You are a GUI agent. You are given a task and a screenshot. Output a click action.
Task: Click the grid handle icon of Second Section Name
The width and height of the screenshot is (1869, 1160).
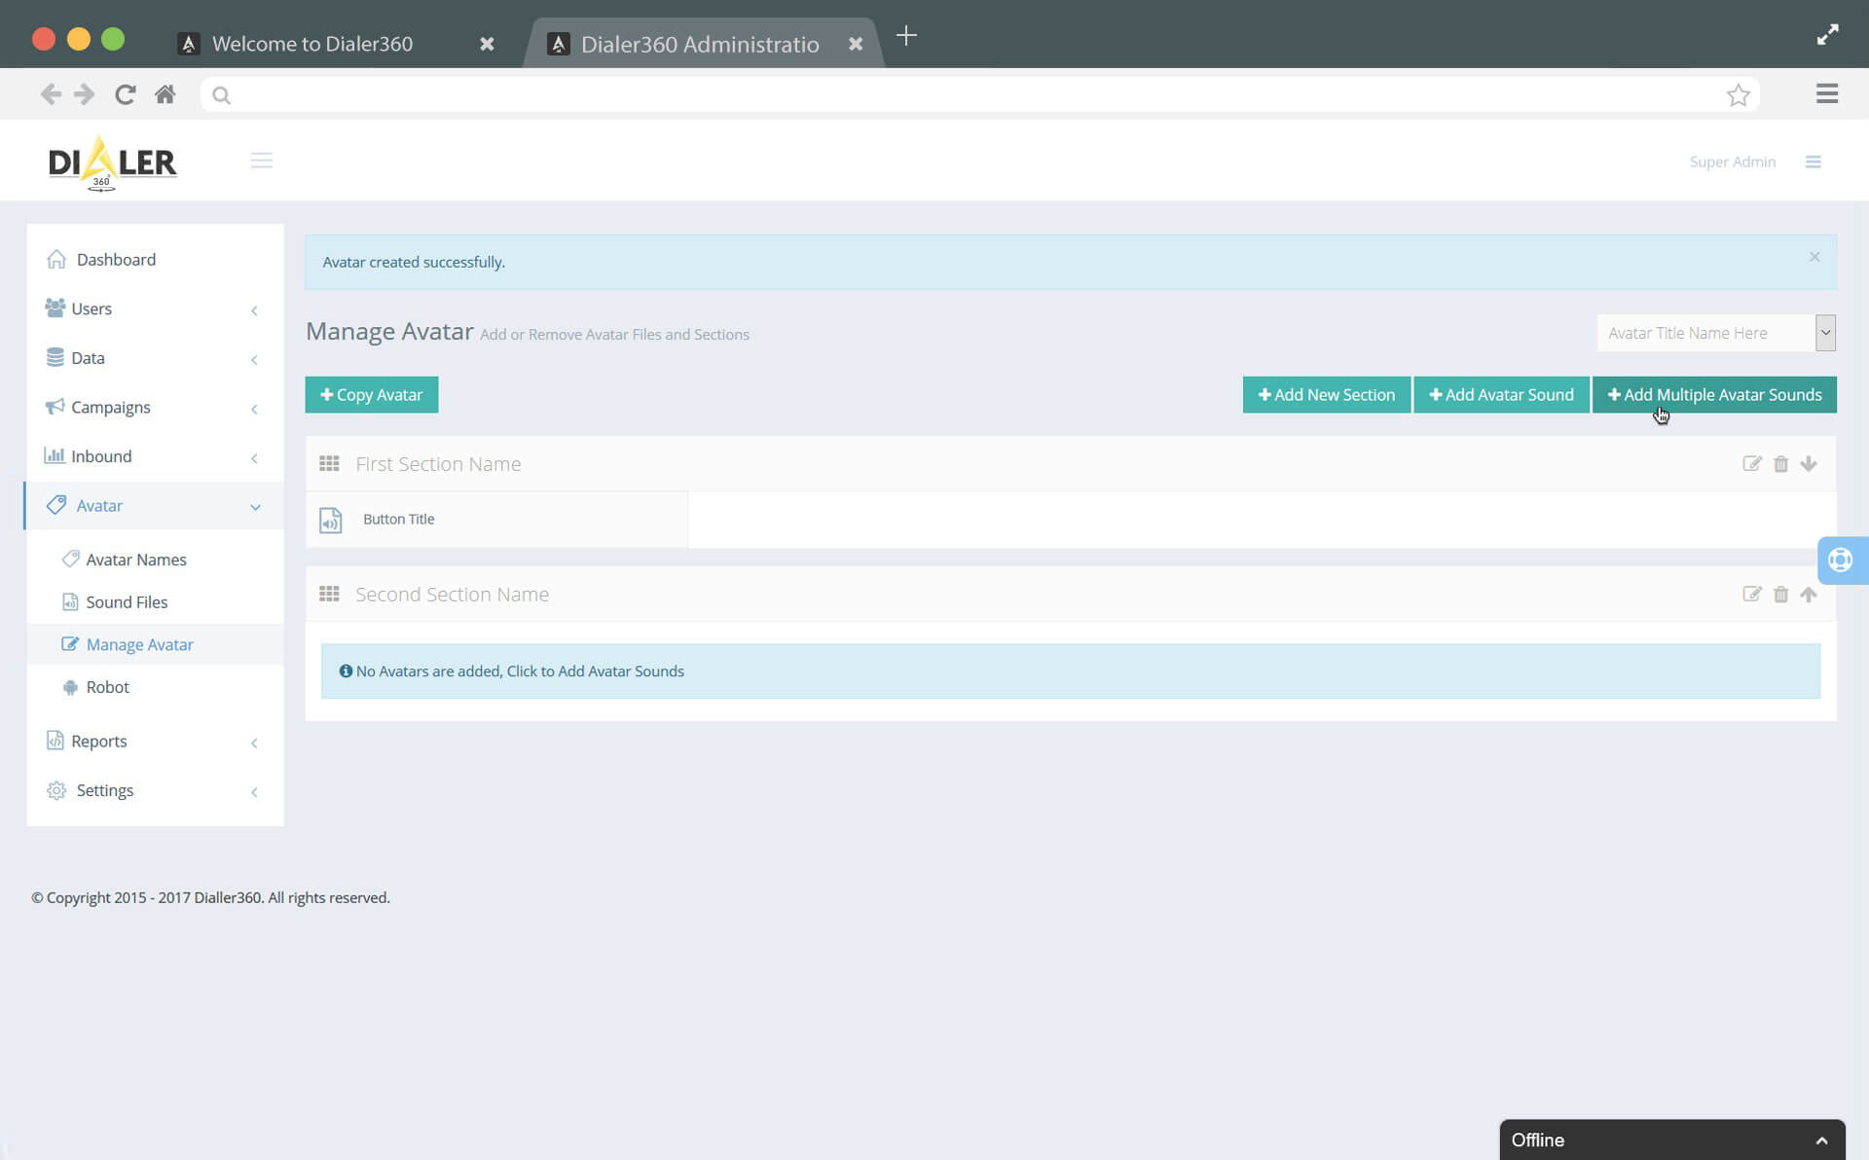(329, 594)
